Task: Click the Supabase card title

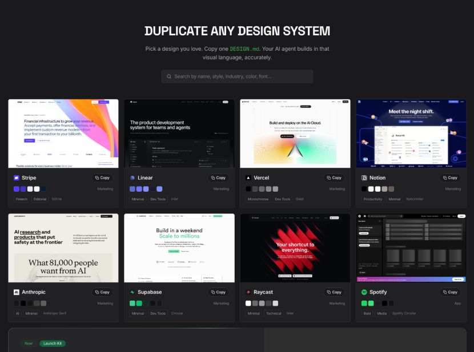Action: coord(150,292)
